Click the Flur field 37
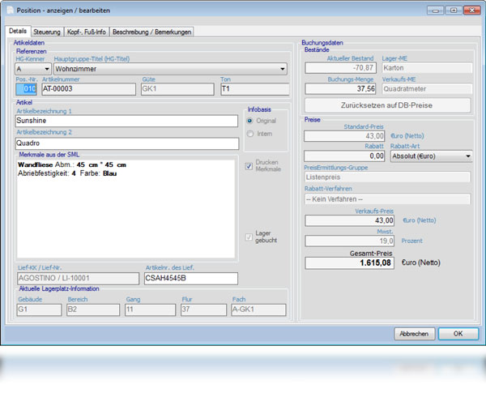Image resolution: width=486 pixels, height=397 pixels. point(203,309)
